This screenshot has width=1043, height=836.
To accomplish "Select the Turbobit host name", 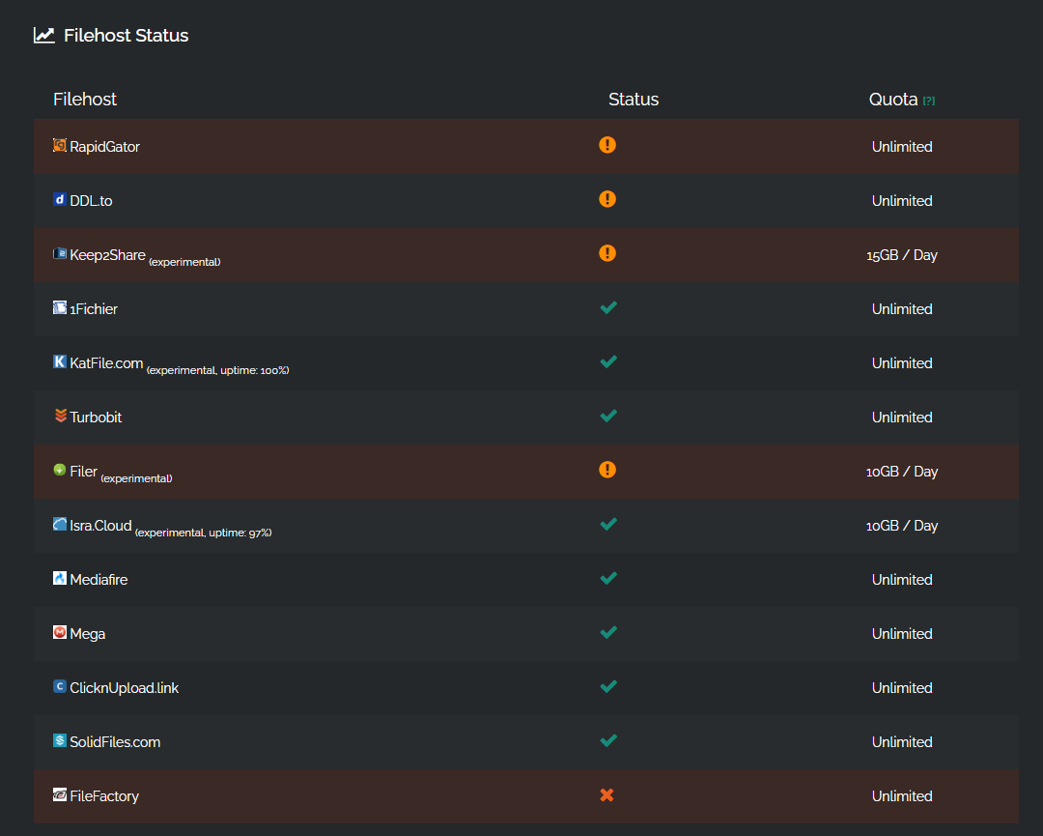I will [x=96, y=418].
